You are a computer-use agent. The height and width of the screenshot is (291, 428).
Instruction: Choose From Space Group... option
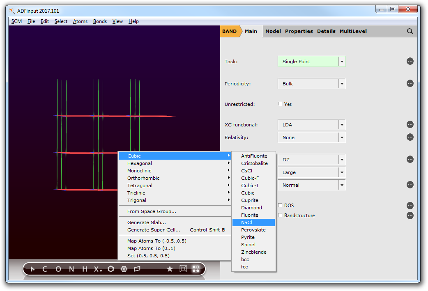[152, 211]
